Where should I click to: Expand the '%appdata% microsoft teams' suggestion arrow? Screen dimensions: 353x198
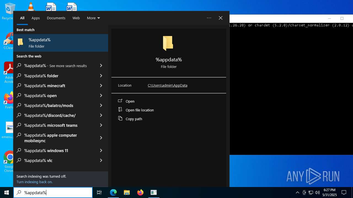[101, 125]
